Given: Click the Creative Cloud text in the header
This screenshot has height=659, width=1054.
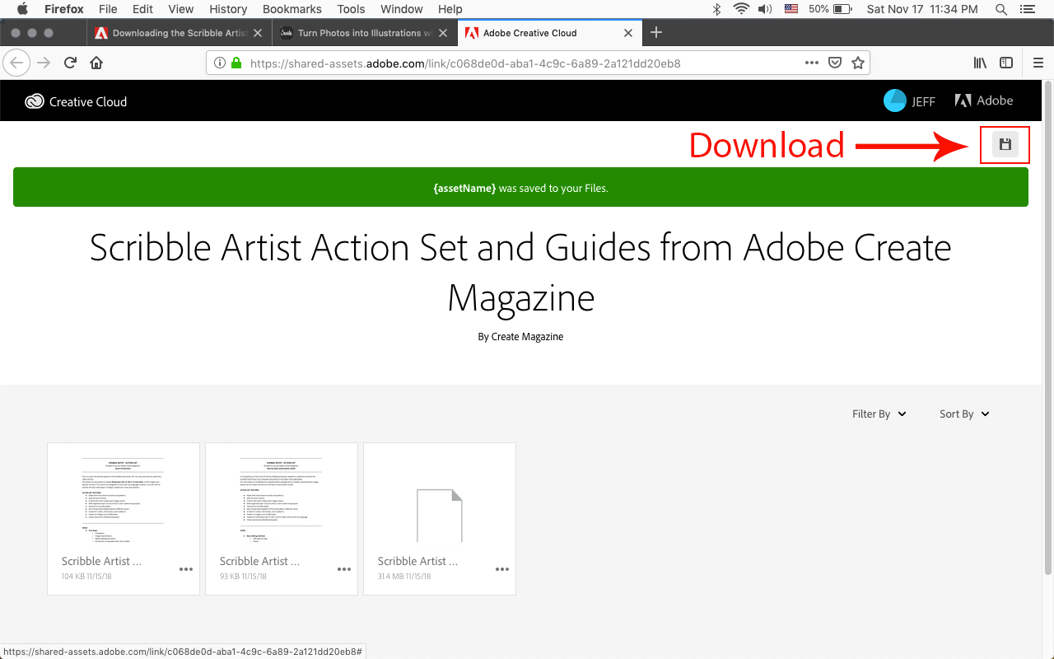Looking at the screenshot, I should click(x=88, y=102).
